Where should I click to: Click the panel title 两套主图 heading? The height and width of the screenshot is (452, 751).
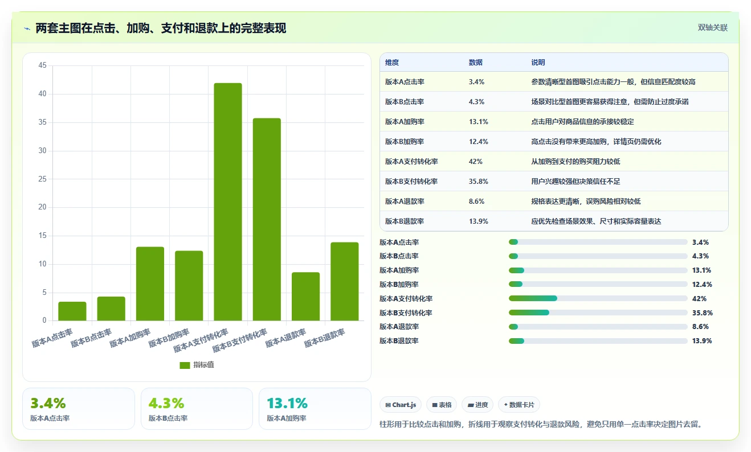[161, 28]
